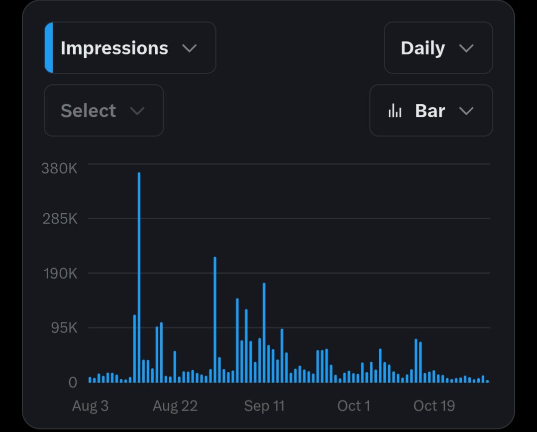Click the Oct 19 axis label
The width and height of the screenshot is (537, 432).
(434, 406)
